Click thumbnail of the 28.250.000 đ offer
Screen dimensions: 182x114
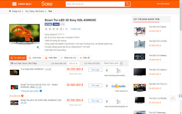pyautogui.click(x=15, y=72)
